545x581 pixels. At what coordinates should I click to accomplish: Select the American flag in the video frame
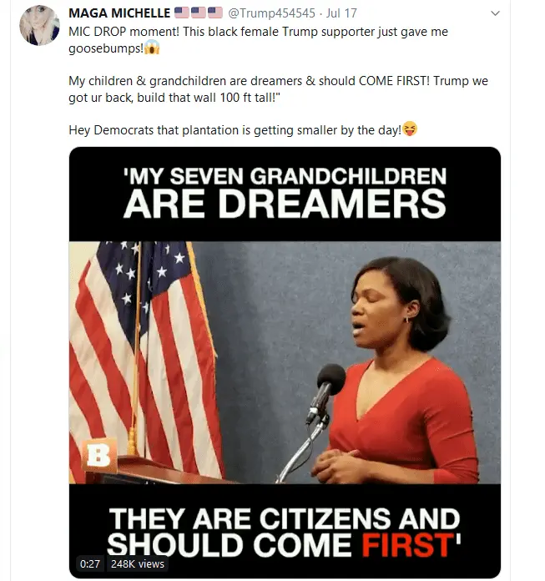(146, 361)
